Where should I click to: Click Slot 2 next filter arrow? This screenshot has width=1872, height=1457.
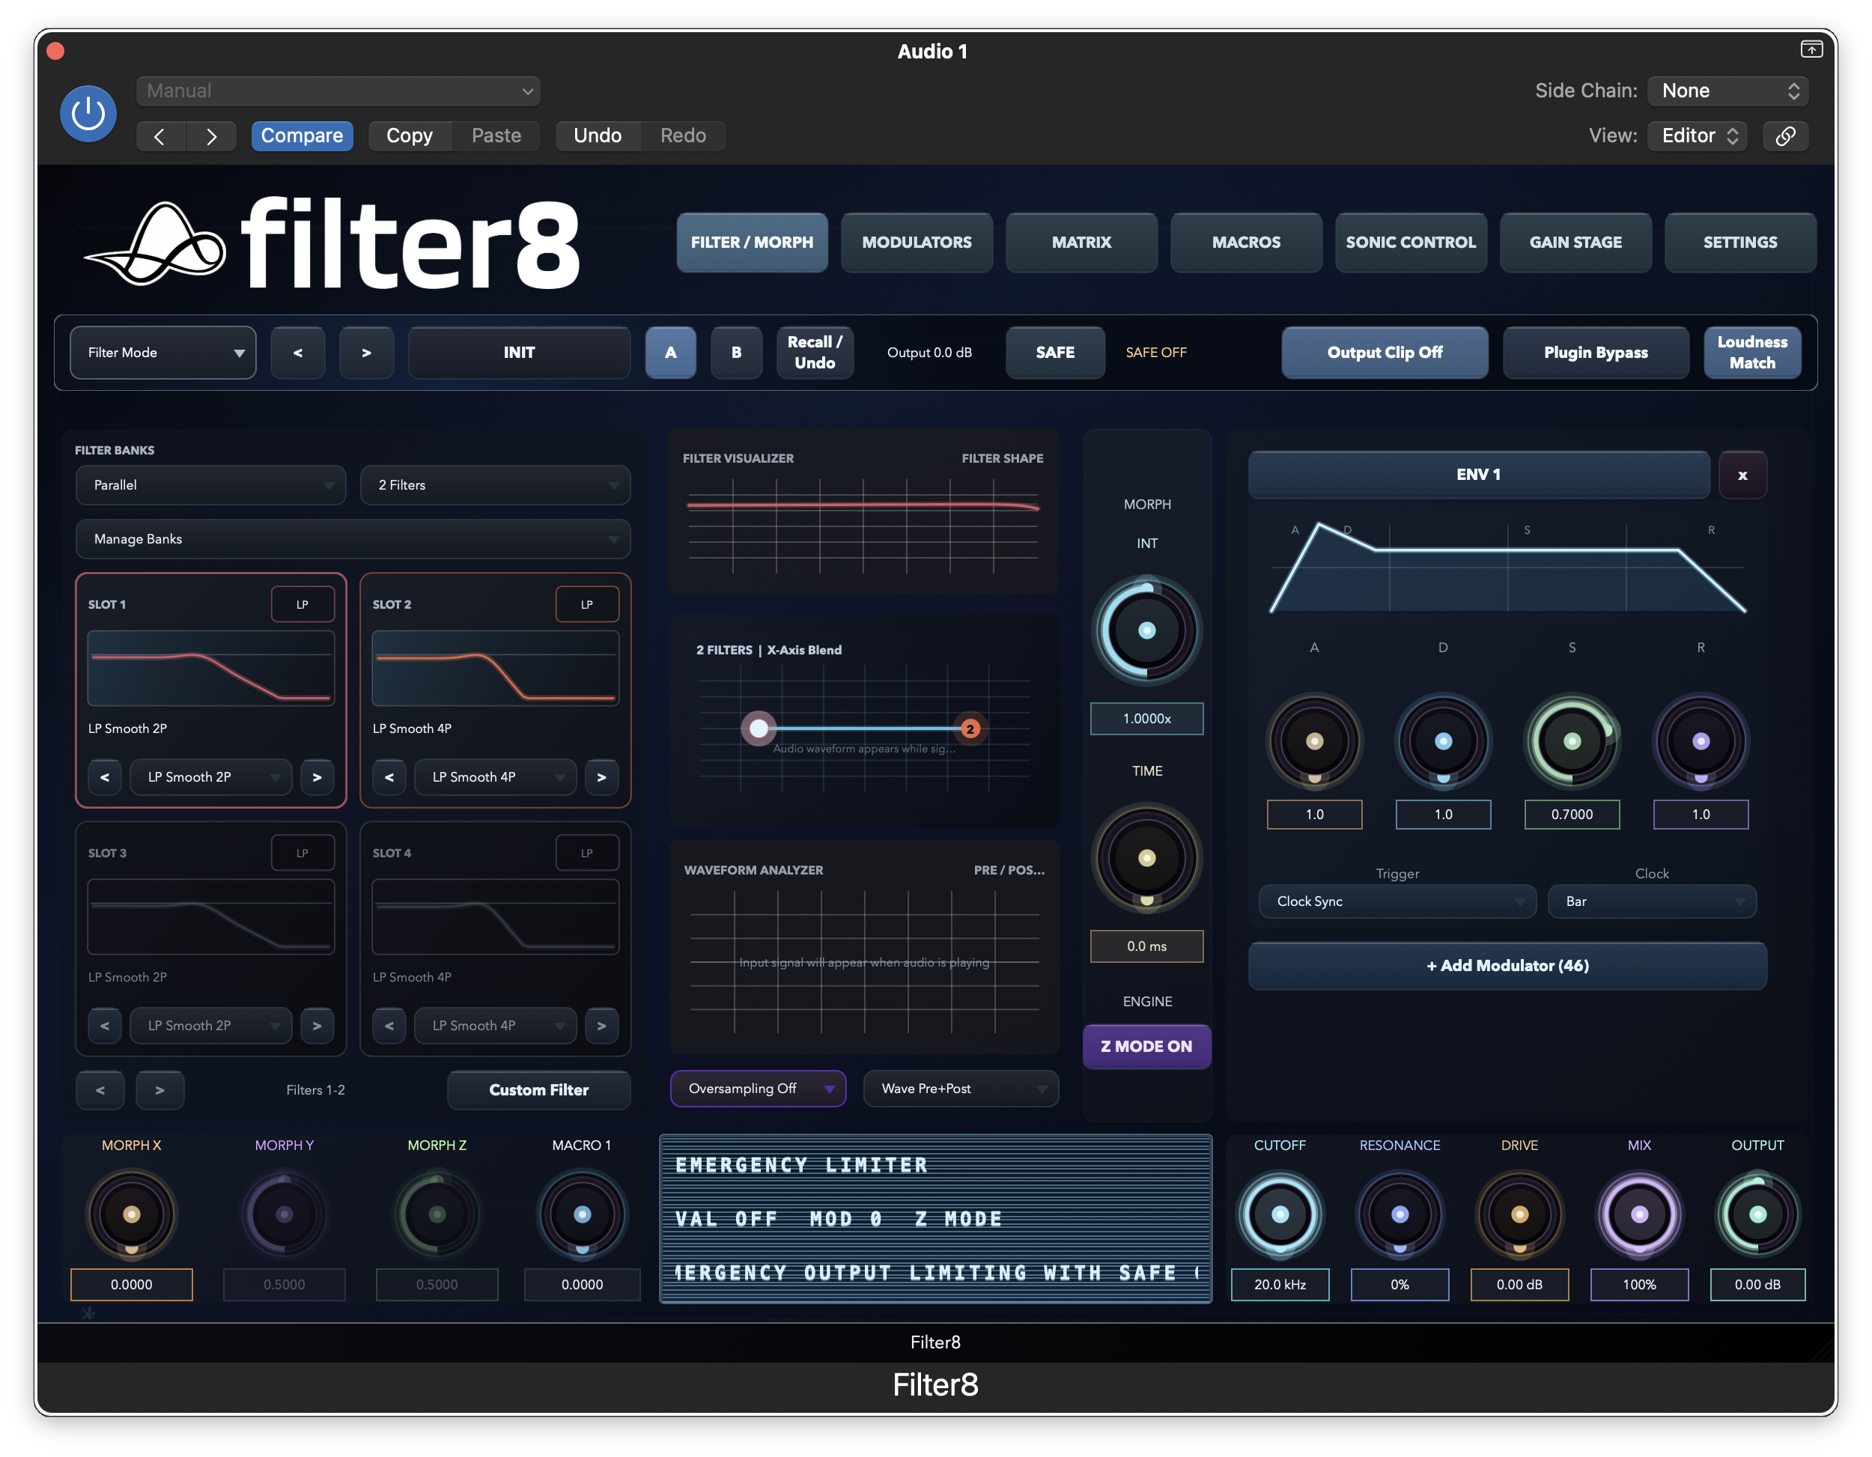[602, 776]
